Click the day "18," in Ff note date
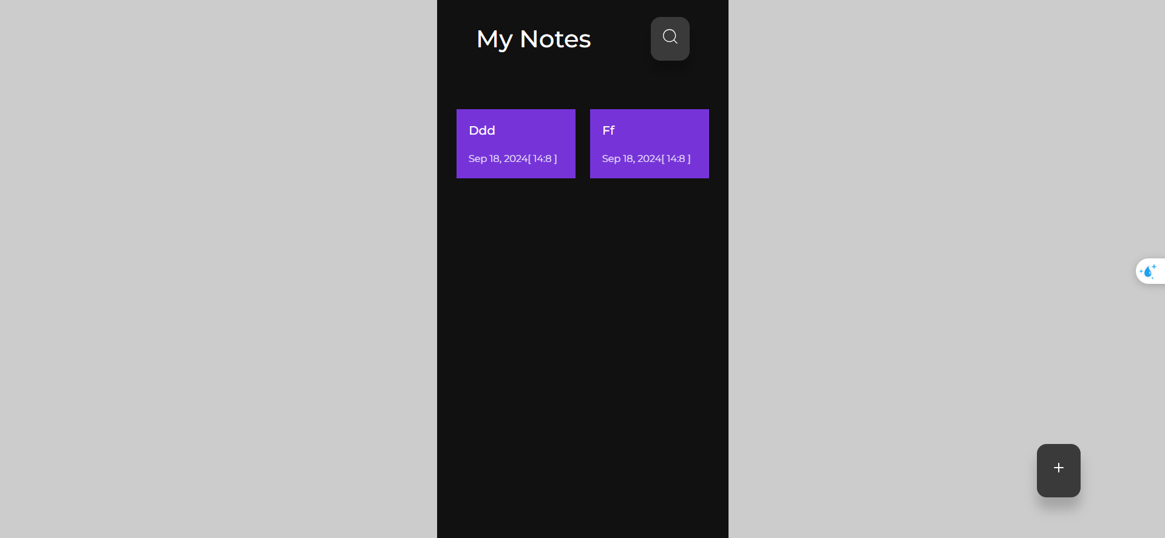 (629, 159)
